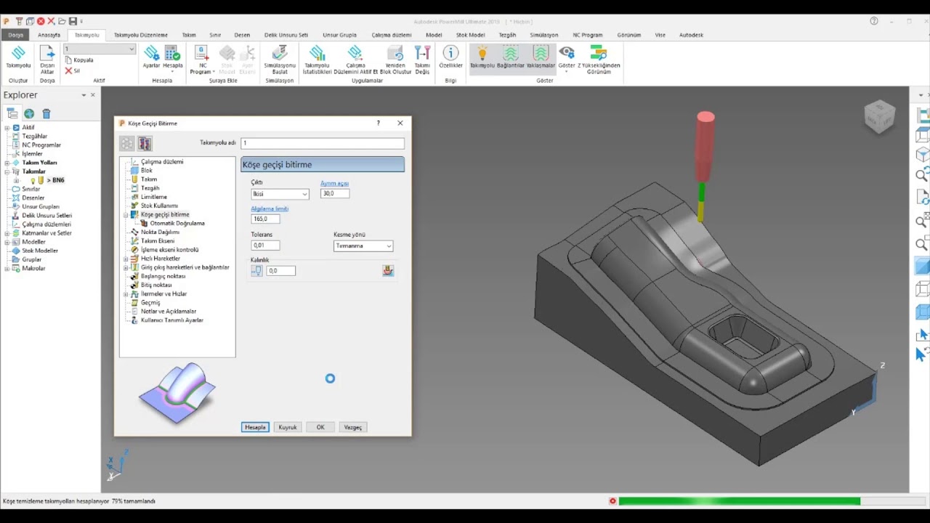Image resolution: width=930 pixels, height=523 pixels.
Task: Open Ayarlar in the Hesapla group
Action: [x=151, y=57]
